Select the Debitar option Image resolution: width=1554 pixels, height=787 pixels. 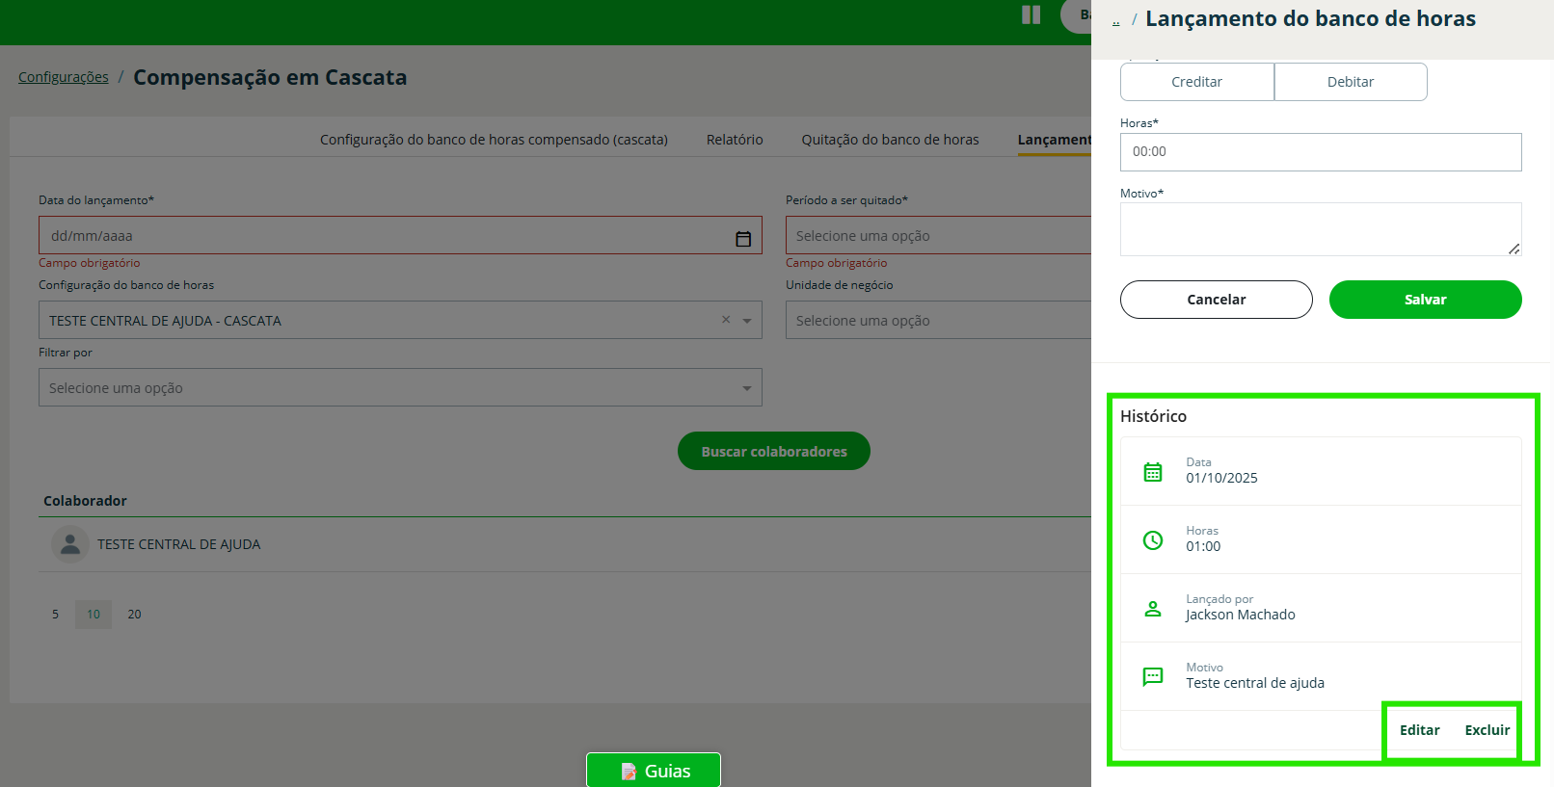pyautogui.click(x=1350, y=82)
